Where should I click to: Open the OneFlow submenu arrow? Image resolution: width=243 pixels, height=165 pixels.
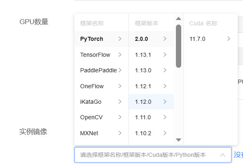tap(120, 86)
